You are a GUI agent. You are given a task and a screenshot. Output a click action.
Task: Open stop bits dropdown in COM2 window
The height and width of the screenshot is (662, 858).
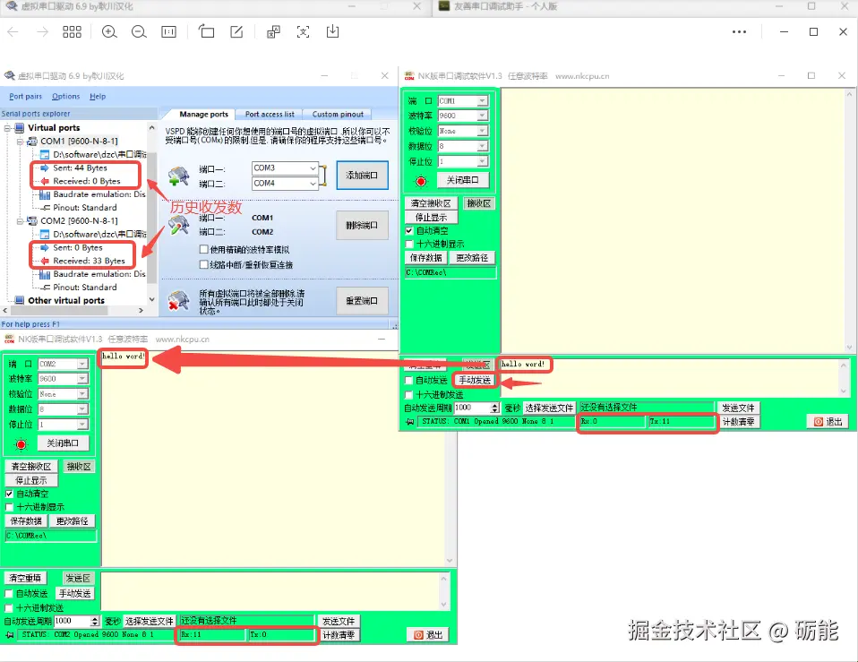82,425
